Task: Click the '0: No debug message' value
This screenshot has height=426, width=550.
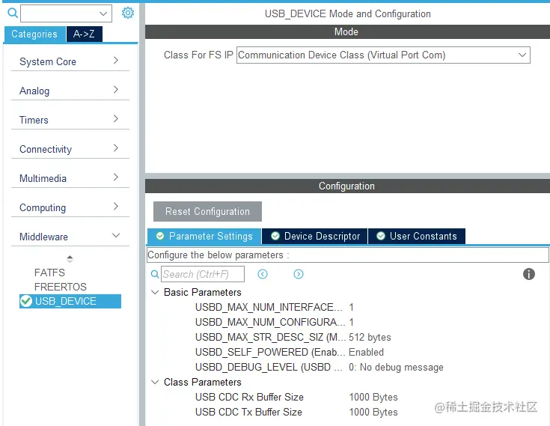Action: coord(396,367)
